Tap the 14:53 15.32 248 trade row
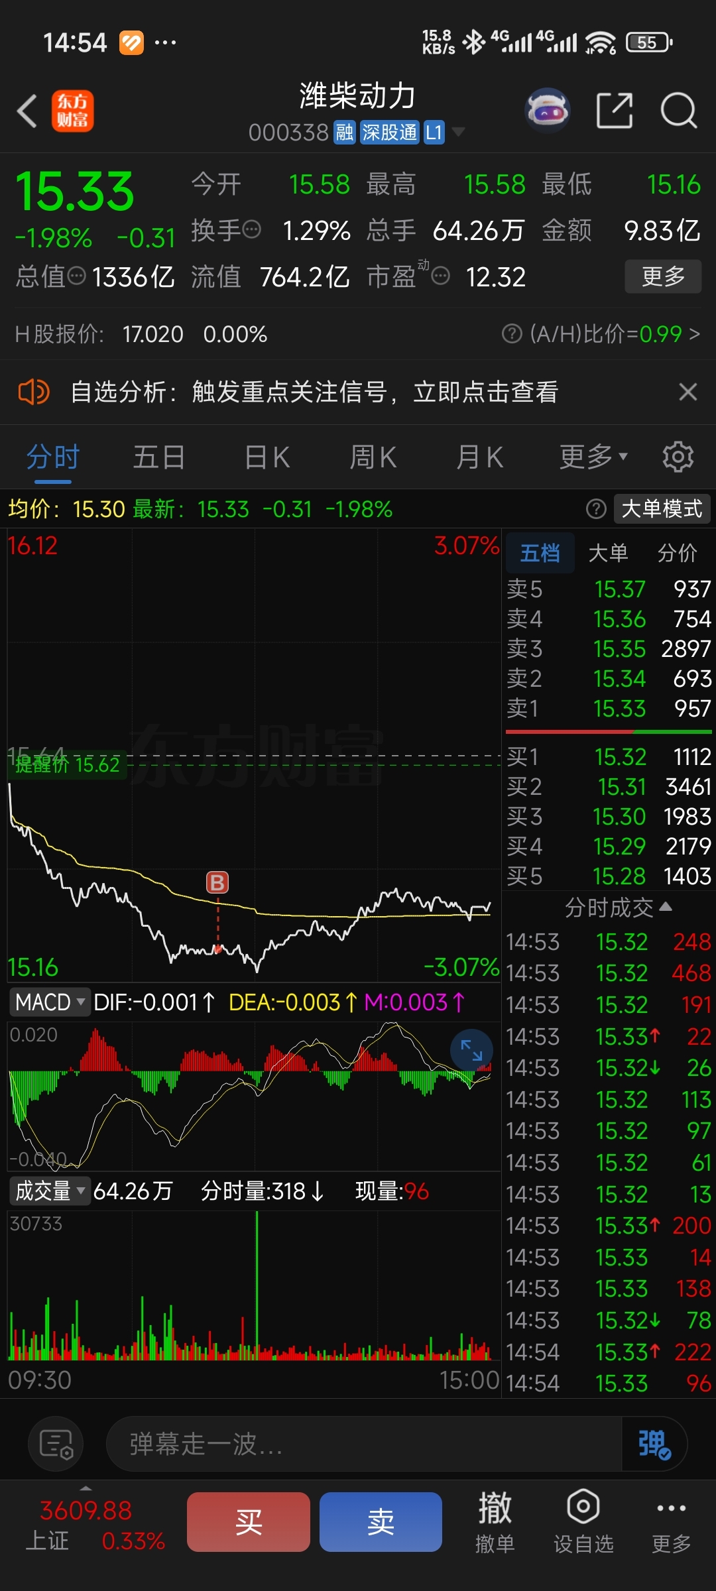Image resolution: width=716 pixels, height=1591 pixels. point(609,942)
